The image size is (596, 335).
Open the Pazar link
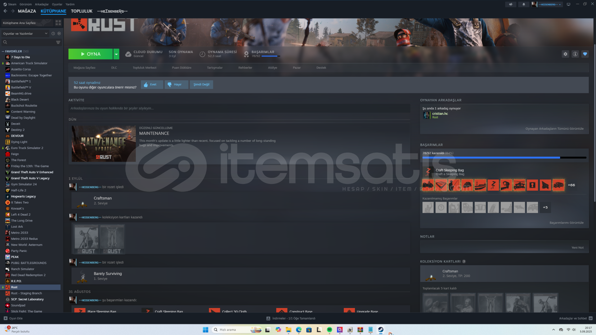tap(297, 68)
